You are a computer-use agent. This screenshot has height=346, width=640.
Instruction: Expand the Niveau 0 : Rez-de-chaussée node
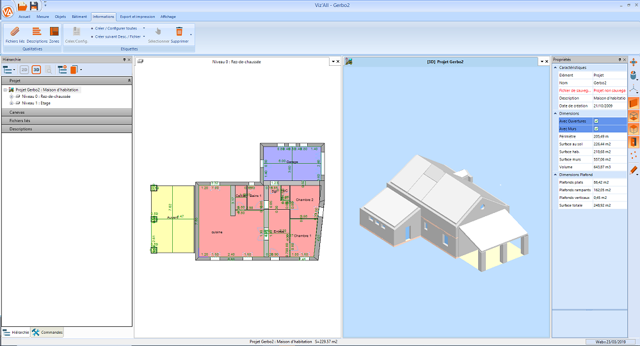click(12, 97)
